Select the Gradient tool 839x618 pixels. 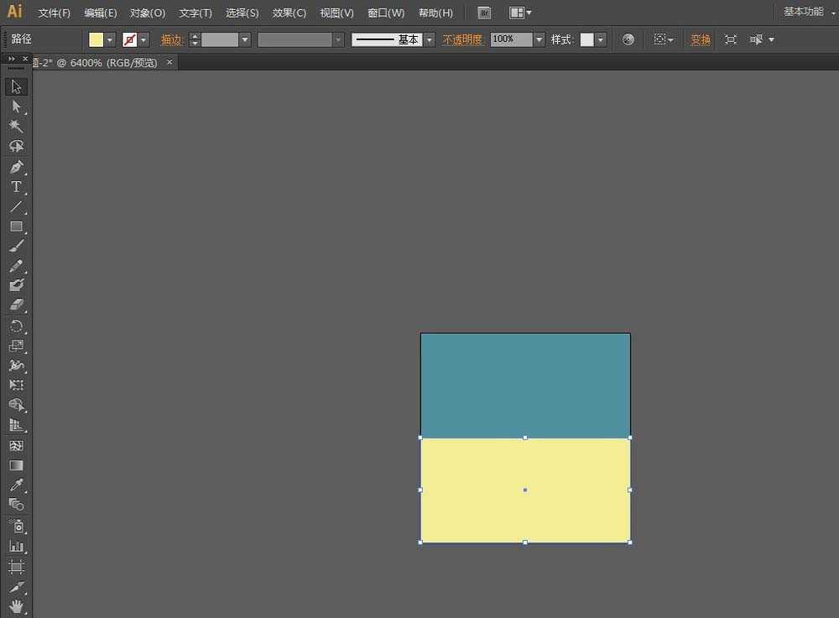[16, 465]
